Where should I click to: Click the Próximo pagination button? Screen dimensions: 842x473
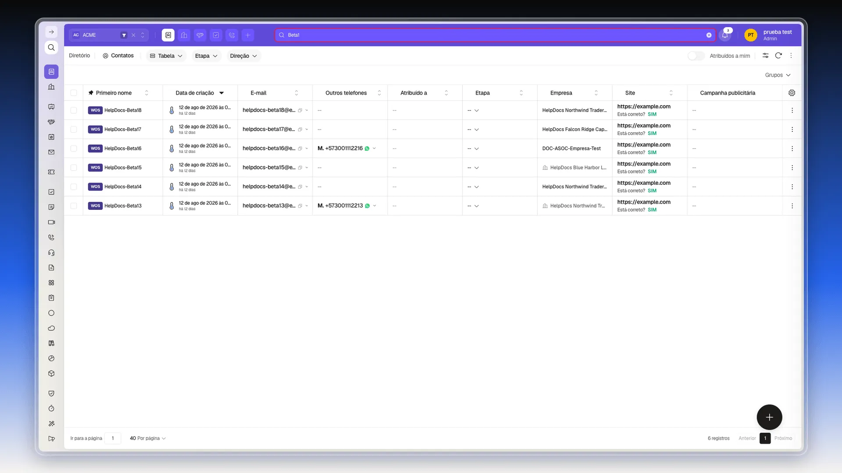[783, 438]
